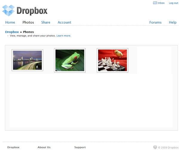
Task: Click the Dropbox logo
Action: tap(25, 10)
